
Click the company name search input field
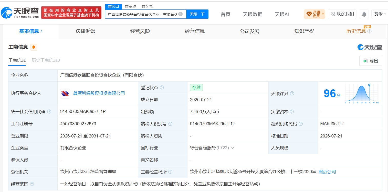tap(142, 14)
